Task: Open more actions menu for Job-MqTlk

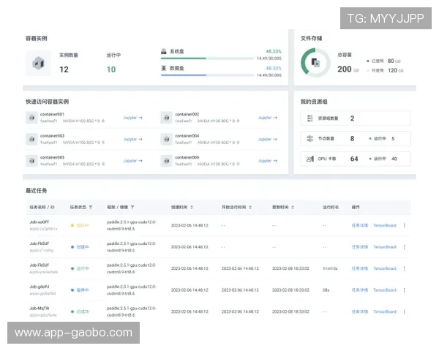Action: pyautogui.click(x=405, y=311)
